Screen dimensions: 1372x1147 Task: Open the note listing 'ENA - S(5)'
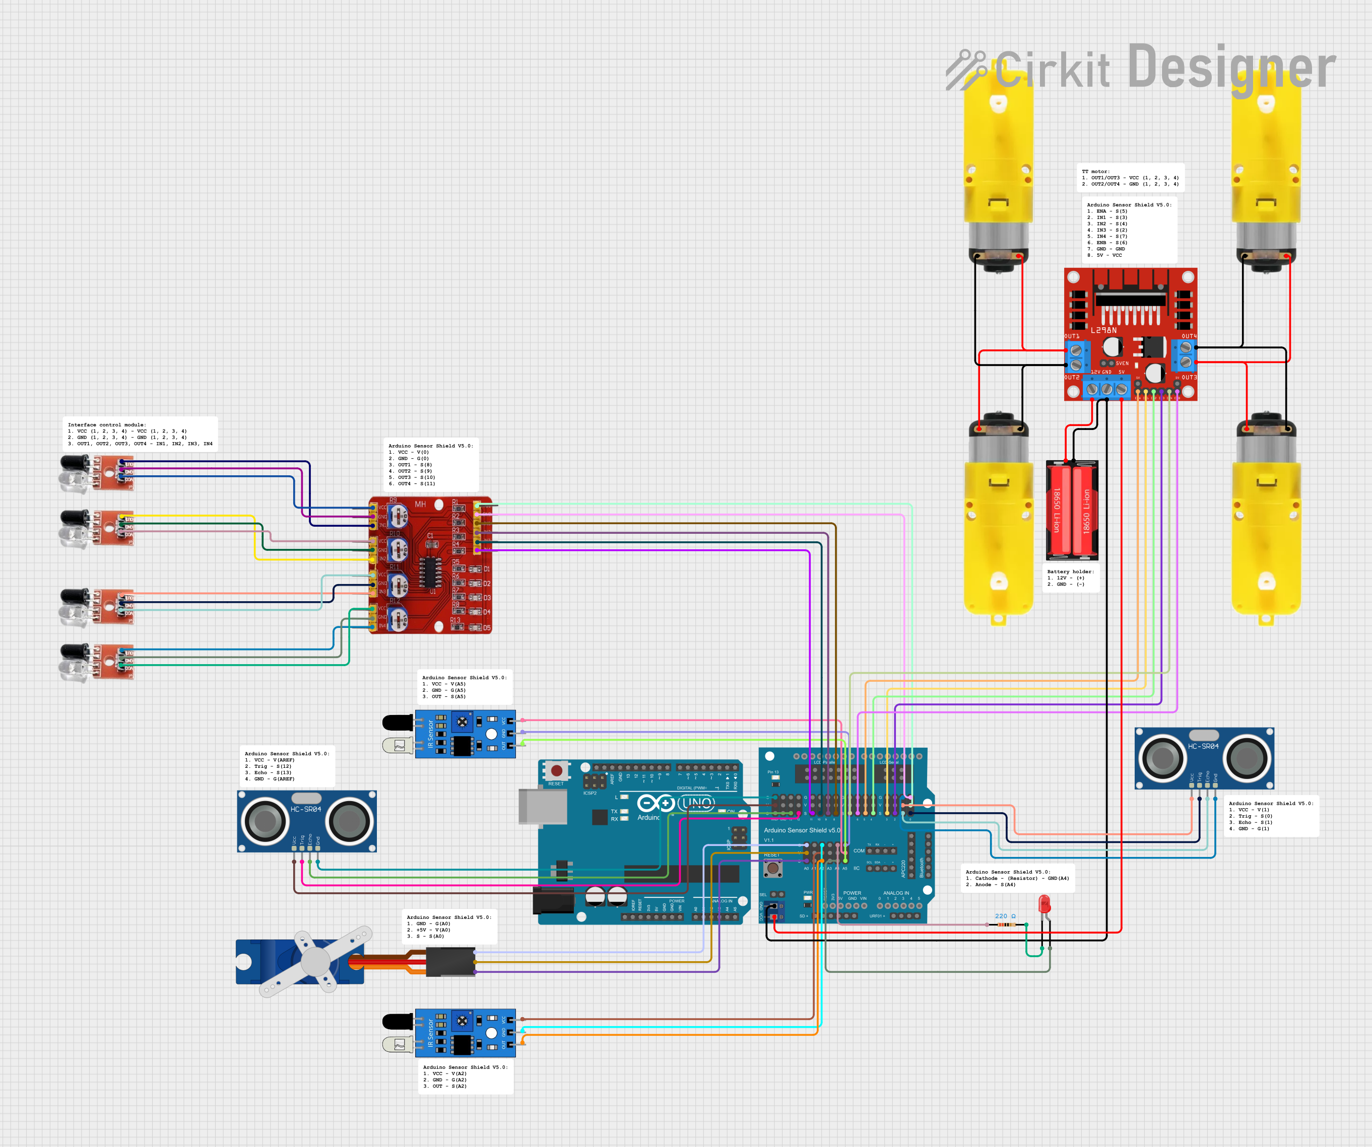pyautogui.click(x=1129, y=230)
